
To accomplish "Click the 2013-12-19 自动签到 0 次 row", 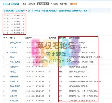I will click(14, 33).
